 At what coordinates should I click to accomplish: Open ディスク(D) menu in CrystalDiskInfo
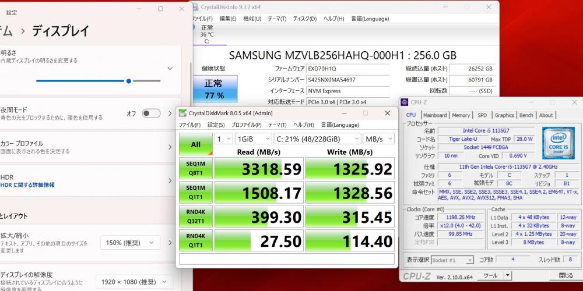pyautogui.click(x=304, y=19)
